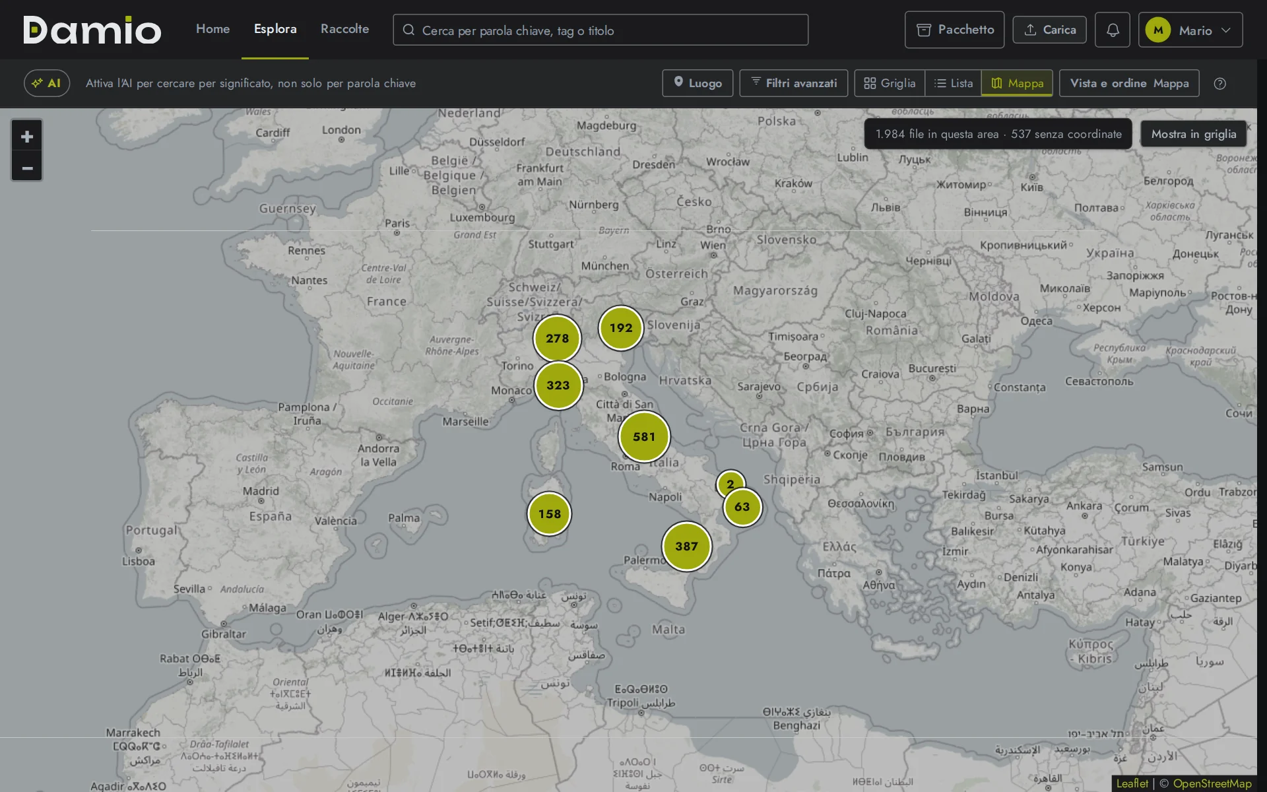This screenshot has height=792, width=1267.
Task: Click Mario's avatar circle
Action: 1158,30
